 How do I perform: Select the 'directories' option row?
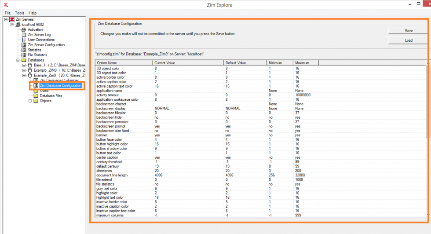tap(261, 171)
